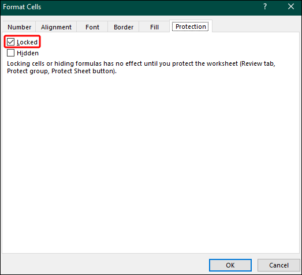Click the question mark help icon

pos(265,7)
